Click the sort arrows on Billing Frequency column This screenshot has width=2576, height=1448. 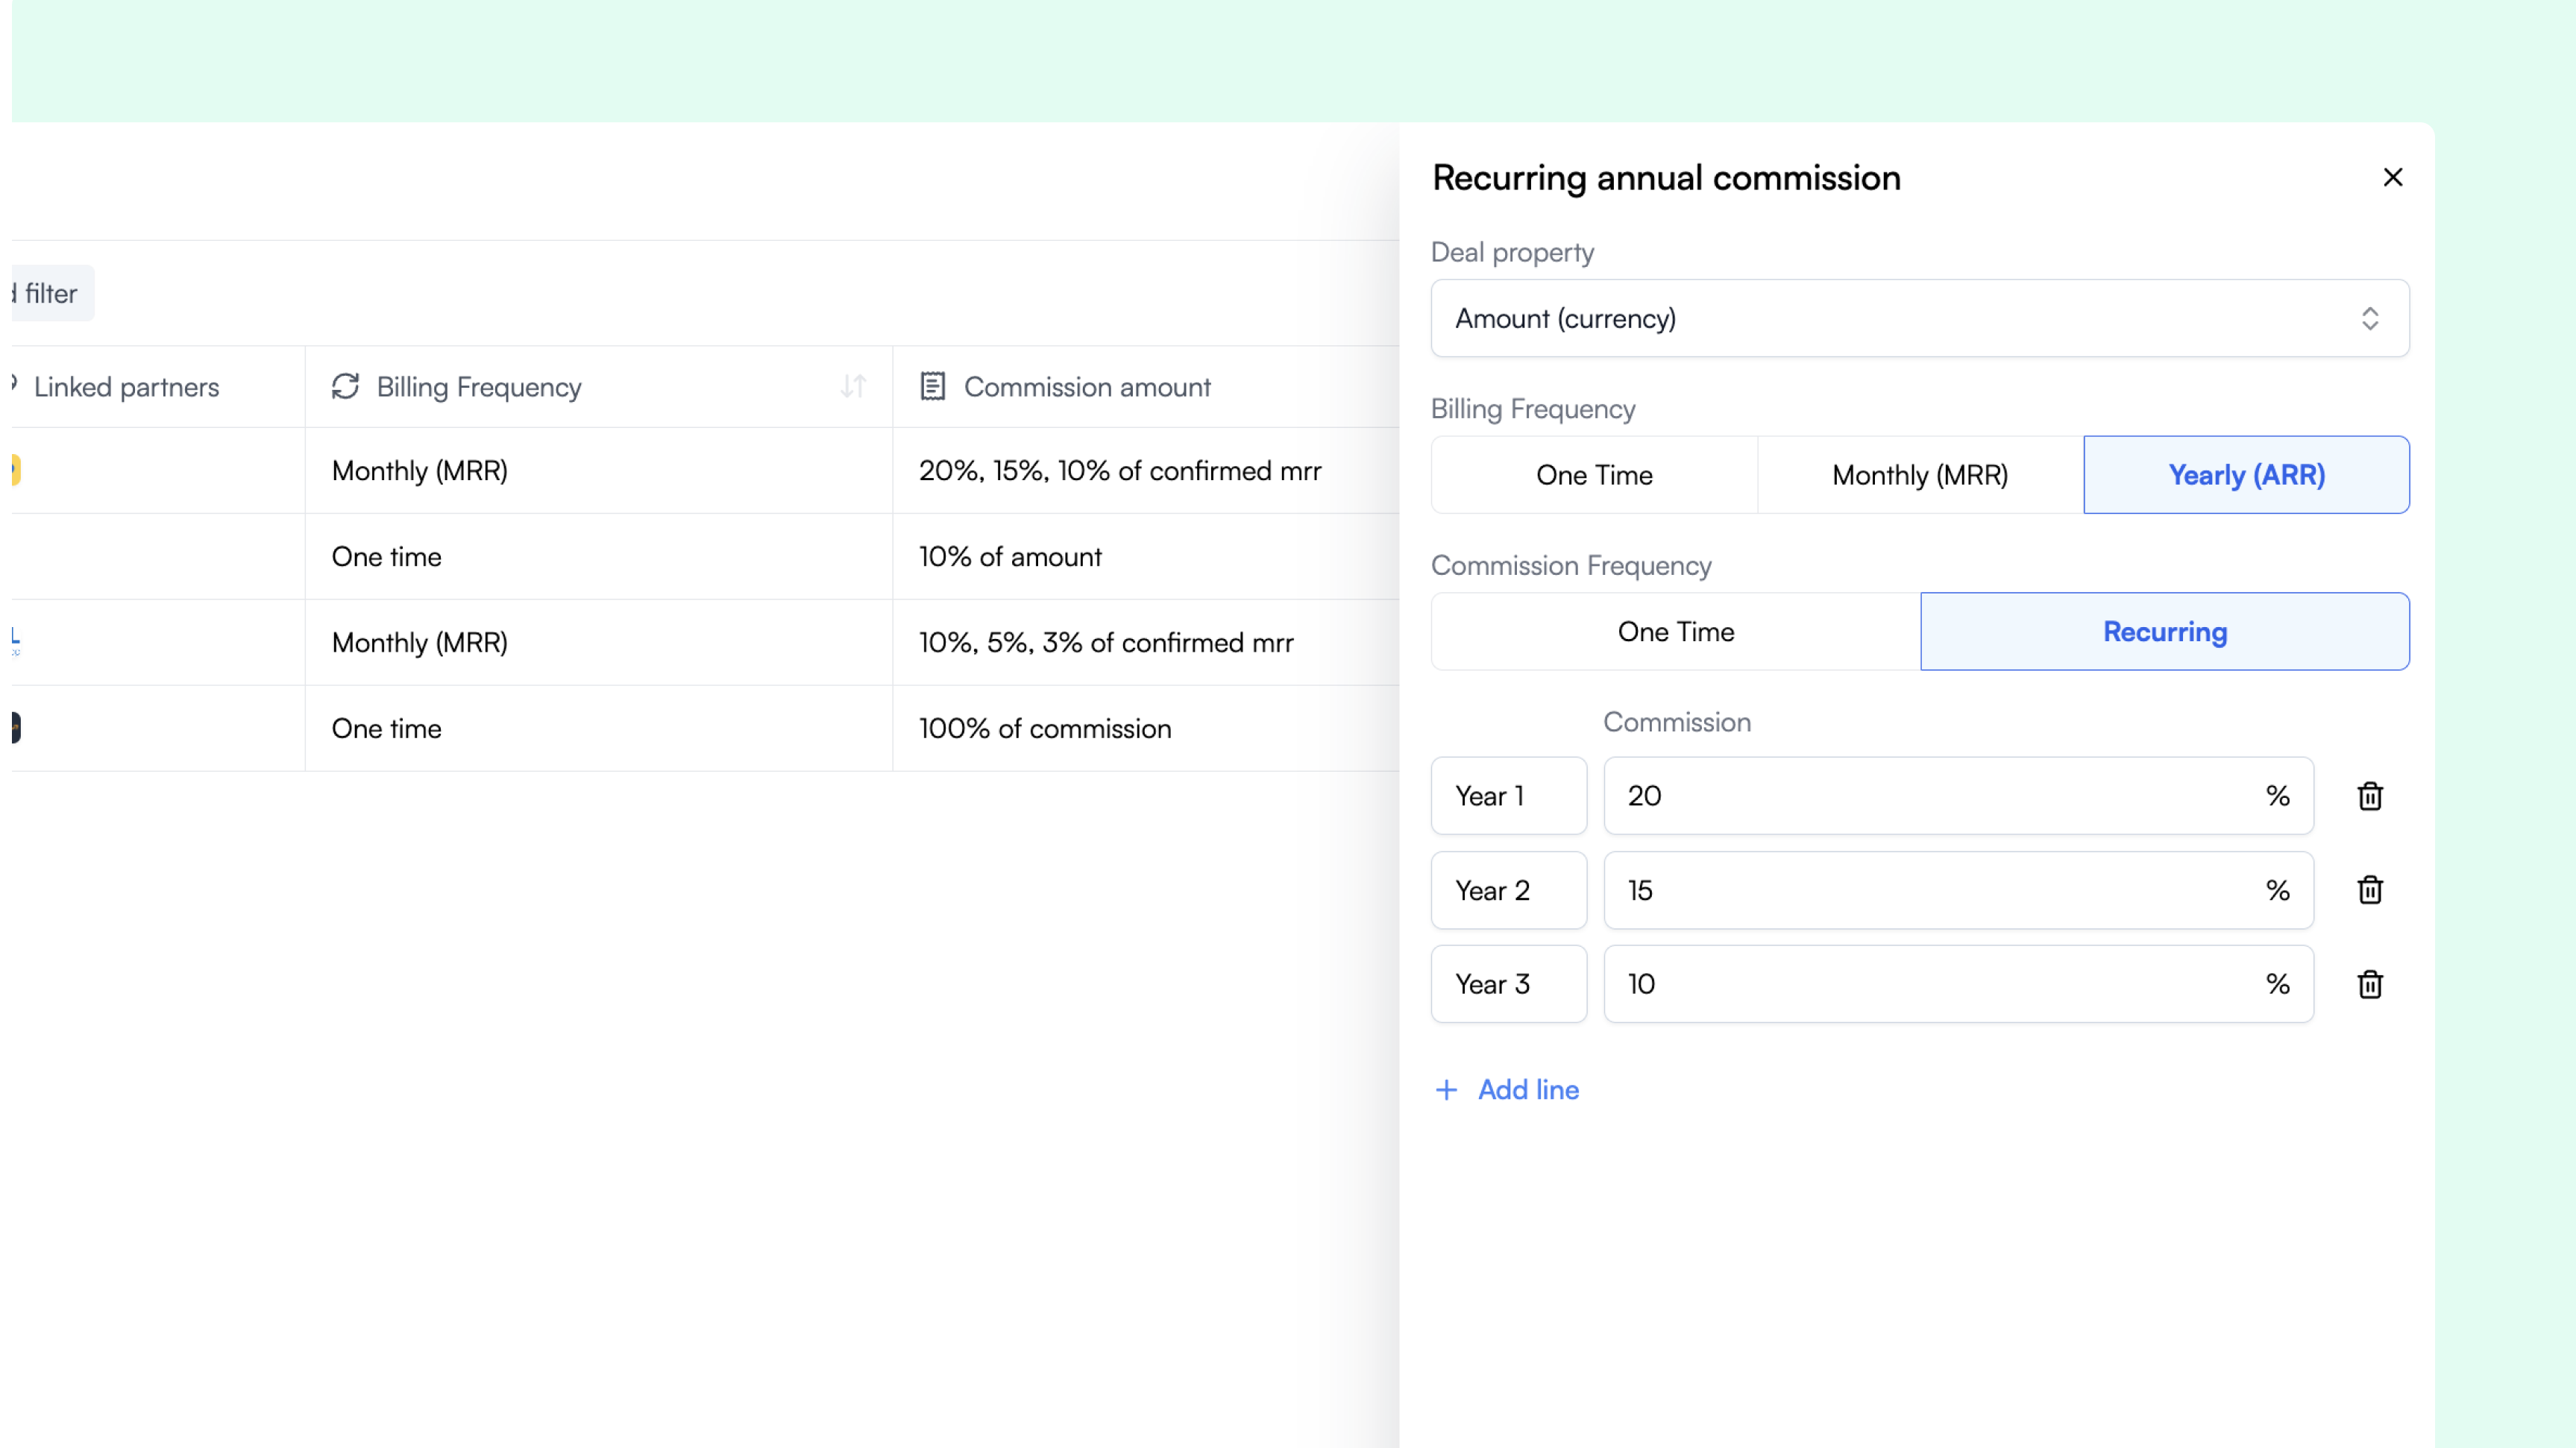tap(853, 387)
